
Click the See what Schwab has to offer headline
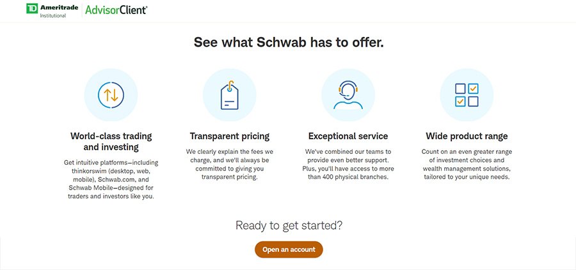click(x=289, y=43)
